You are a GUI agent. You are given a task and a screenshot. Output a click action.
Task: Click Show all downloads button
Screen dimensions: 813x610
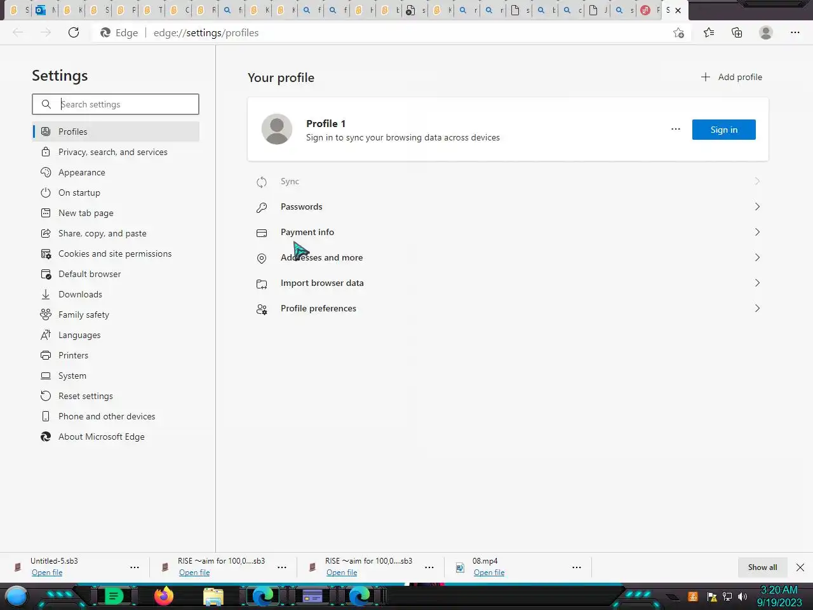pos(762,567)
